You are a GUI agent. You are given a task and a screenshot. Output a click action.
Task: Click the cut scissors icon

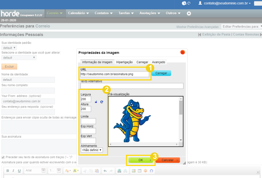(85, 171)
